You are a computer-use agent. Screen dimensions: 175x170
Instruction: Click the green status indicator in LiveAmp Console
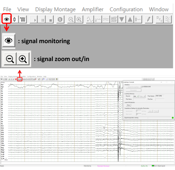(x=173, y=118)
